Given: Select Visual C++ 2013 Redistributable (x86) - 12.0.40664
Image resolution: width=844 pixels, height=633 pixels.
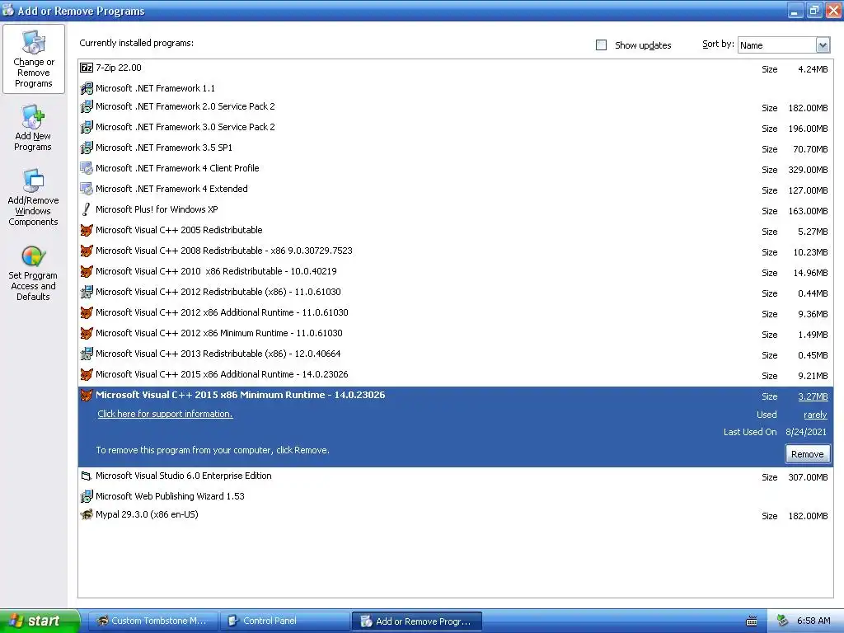Looking at the screenshot, I should (x=455, y=354).
